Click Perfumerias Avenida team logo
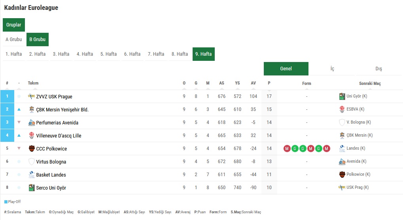The image size is (403, 220). coord(31,122)
